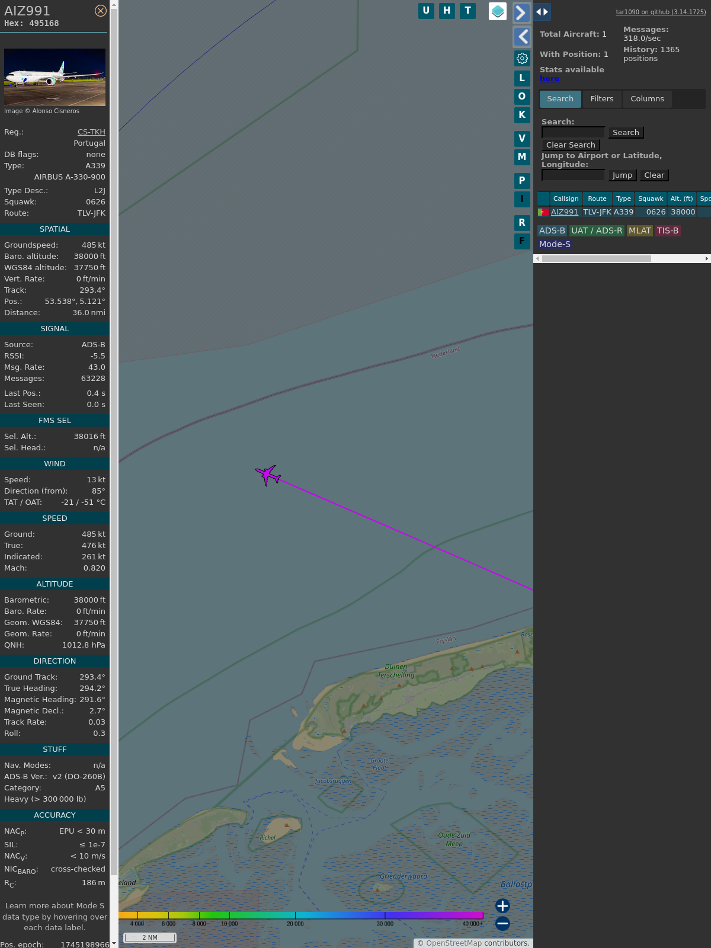Click the 2 NM scale indicator
This screenshot has height=948, width=711.
point(150,937)
